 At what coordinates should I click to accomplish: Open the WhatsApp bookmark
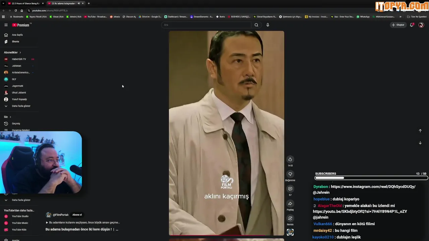tap(363, 17)
